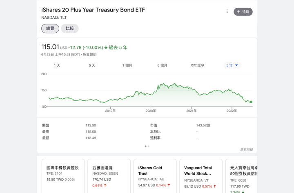The height and width of the screenshot is (193, 294).
Task: Click the 最高 value 115.05
Action: 91,132
